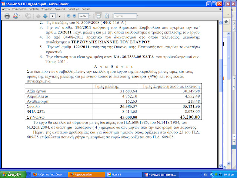Zoom out with minus button
The image size is (237, 178).
(69, 16)
